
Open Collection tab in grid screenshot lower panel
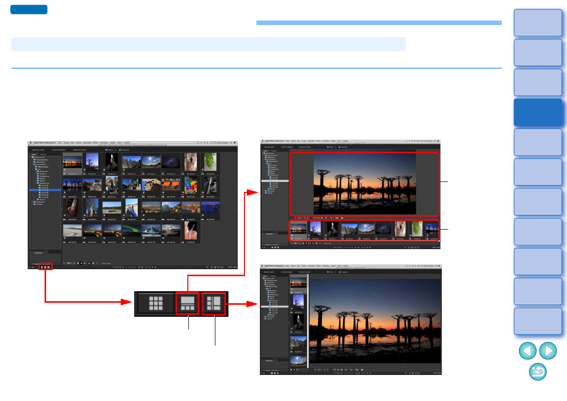(38, 253)
